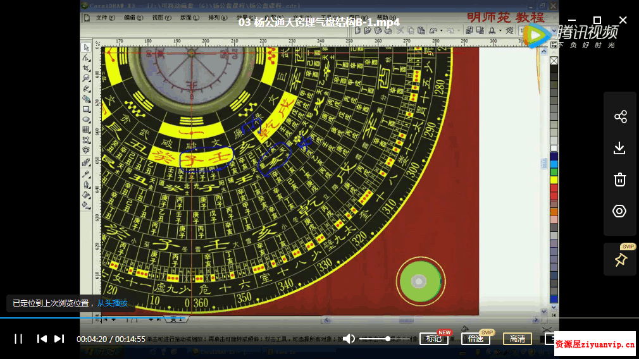Click the Import toolbar icon
This screenshot has height=359, width=639.
(x=469, y=30)
